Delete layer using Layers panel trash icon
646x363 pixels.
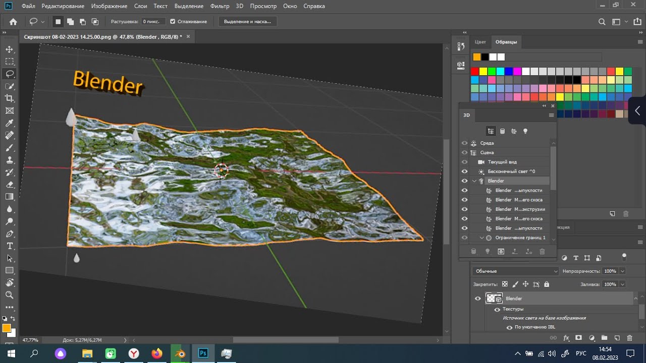629,338
